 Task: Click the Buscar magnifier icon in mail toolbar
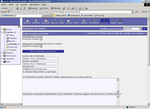(54, 22)
